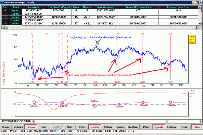Toggle the Saturn planet button
This screenshot has height=135, width=203.
pyautogui.click(x=108, y=127)
